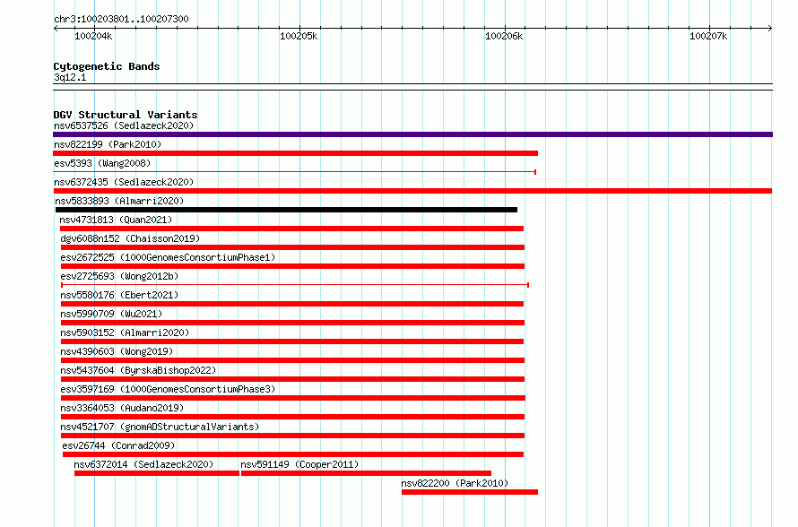Image resolution: width=798 pixels, height=527 pixels.
Task: Click the nsv5580176 (Ebert2021) label
Action: coord(119,295)
